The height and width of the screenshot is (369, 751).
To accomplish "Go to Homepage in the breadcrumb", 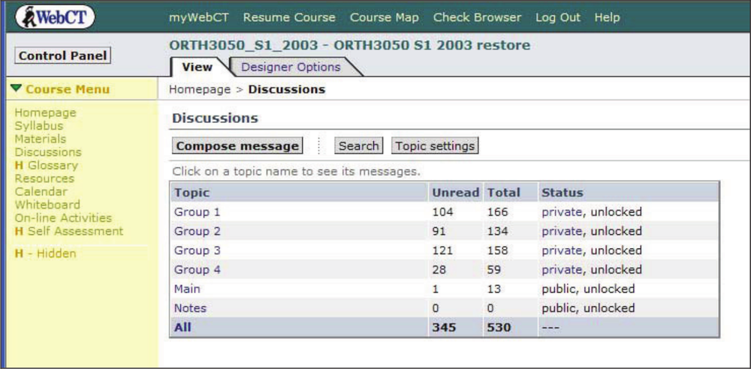I will pos(200,89).
